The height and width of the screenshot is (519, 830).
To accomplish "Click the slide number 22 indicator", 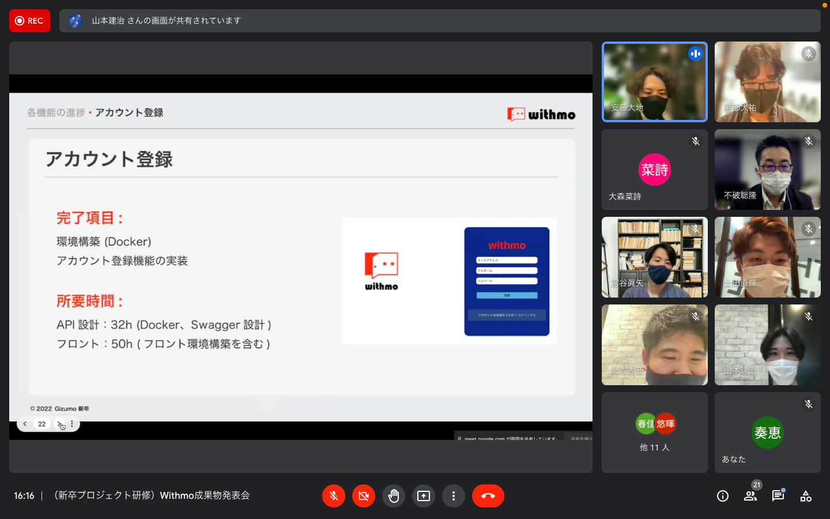I will 42,424.
